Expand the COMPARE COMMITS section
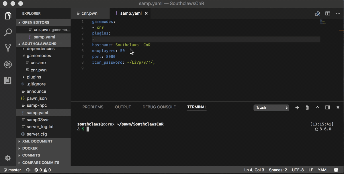The image size is (344, 174). [43, 163]
